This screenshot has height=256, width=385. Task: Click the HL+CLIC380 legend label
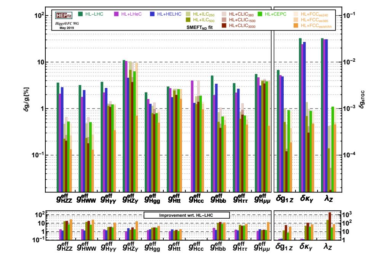pyautogui.click(x=241, y=14)
